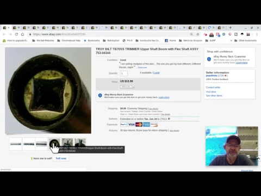Close the first browser tab
The height and width of the screenshot is (196, 261).
click(x=9, y=28)
